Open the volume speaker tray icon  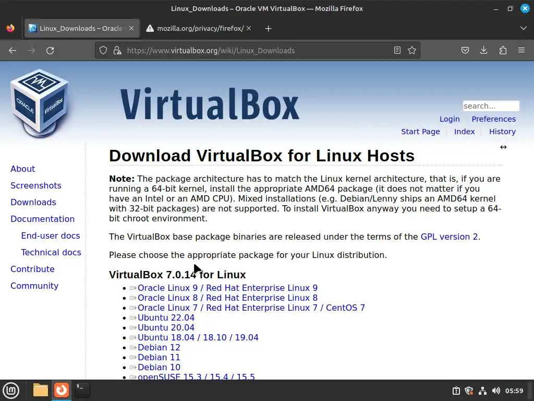coord(496,391)
